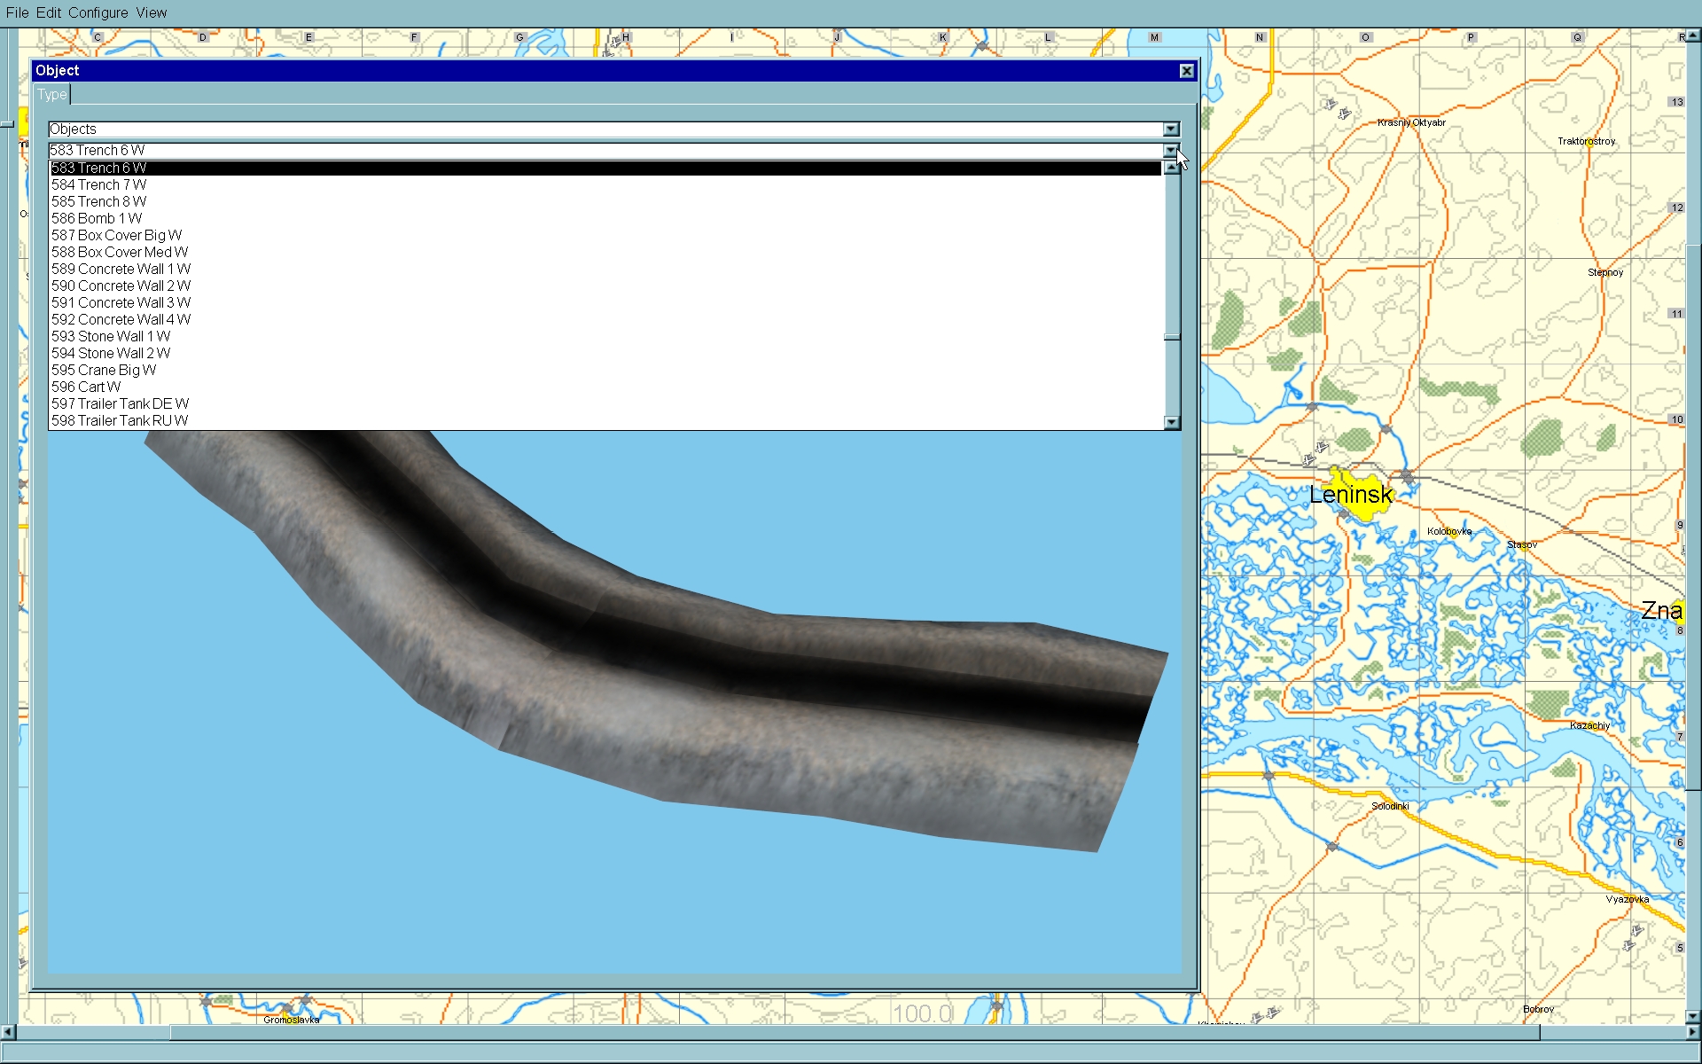
Task: Collapse the Trench 6 W dropdown arrow
Action: pyautogui.click(x=1171, y=151)
